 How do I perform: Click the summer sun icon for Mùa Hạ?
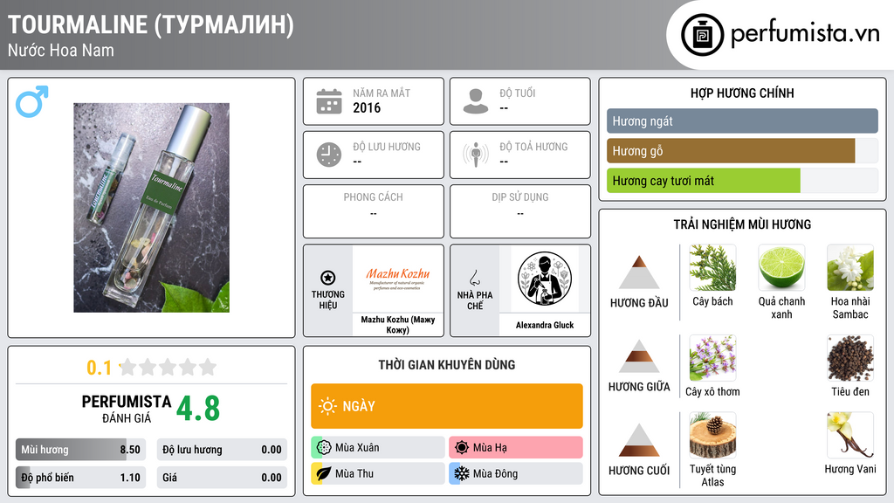coord(462,448)
